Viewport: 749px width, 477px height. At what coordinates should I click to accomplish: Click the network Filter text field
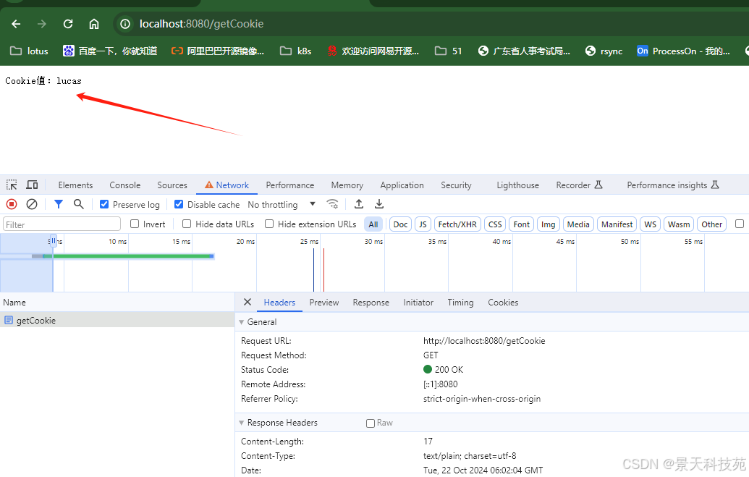(x=62, y=224)
